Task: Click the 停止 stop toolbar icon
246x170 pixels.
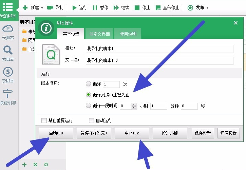Action: click(137, 7)
